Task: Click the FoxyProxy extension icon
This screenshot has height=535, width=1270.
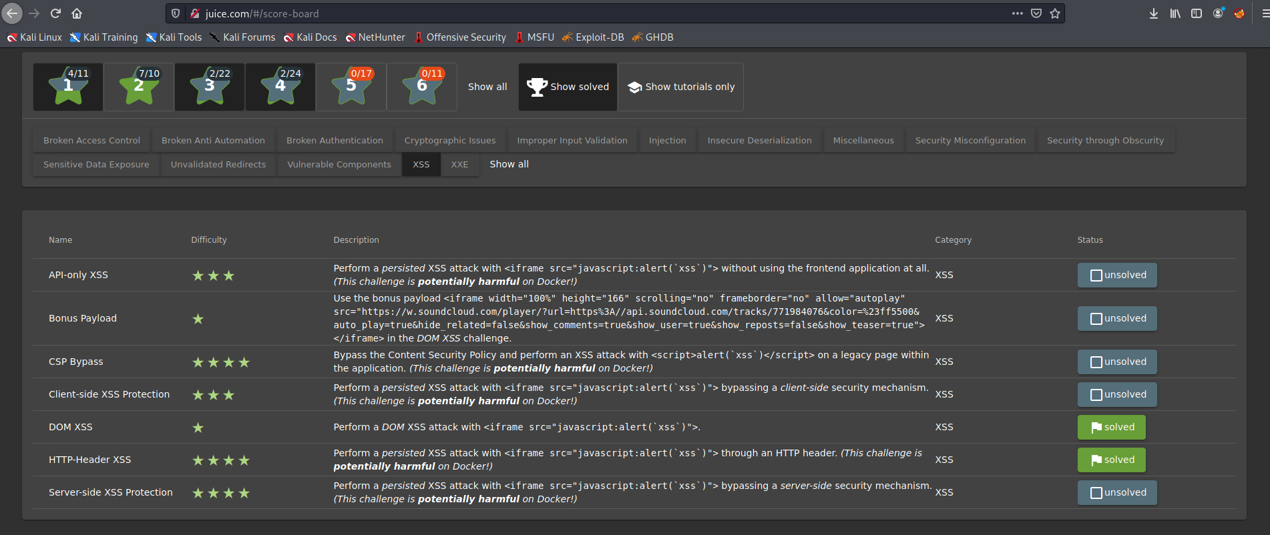Action: 1239,13
